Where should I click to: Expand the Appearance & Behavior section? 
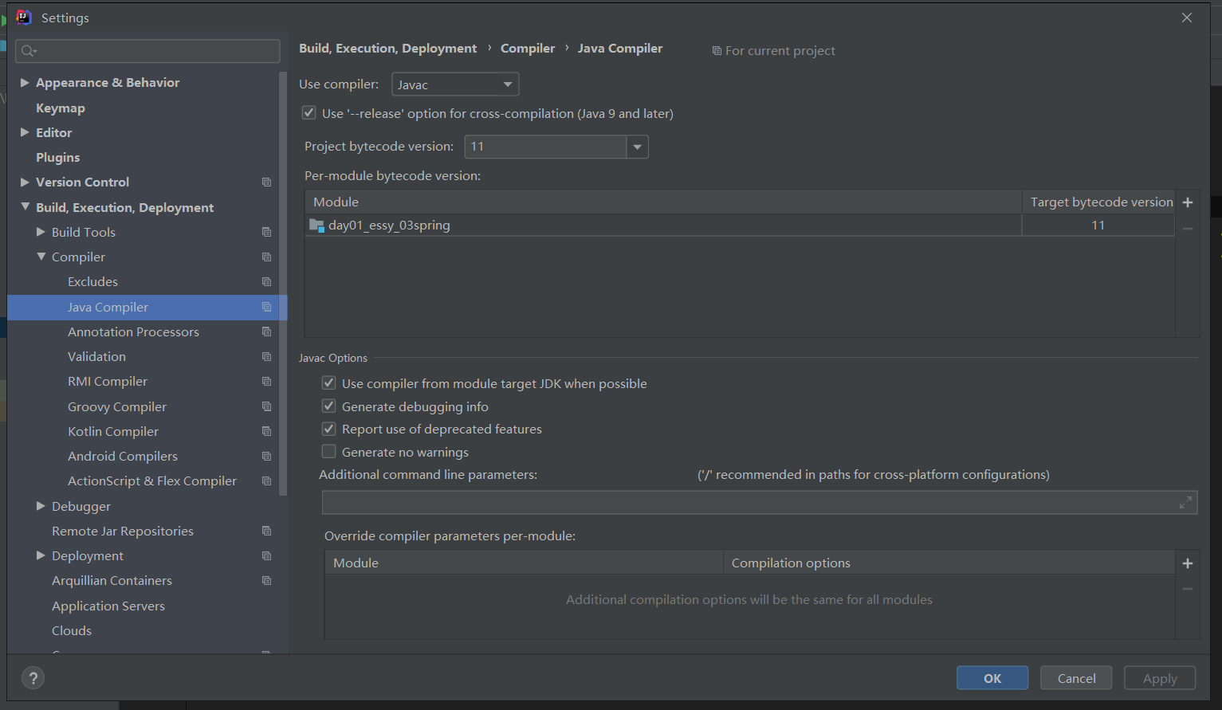(25, 83)
